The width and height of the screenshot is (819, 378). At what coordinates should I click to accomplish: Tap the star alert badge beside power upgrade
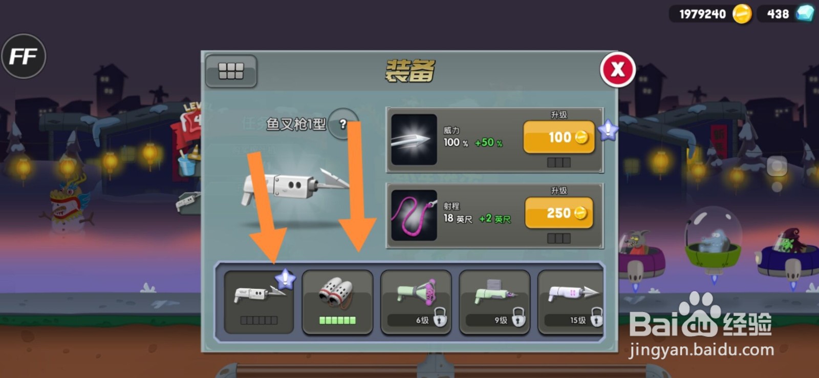[608, 130]
